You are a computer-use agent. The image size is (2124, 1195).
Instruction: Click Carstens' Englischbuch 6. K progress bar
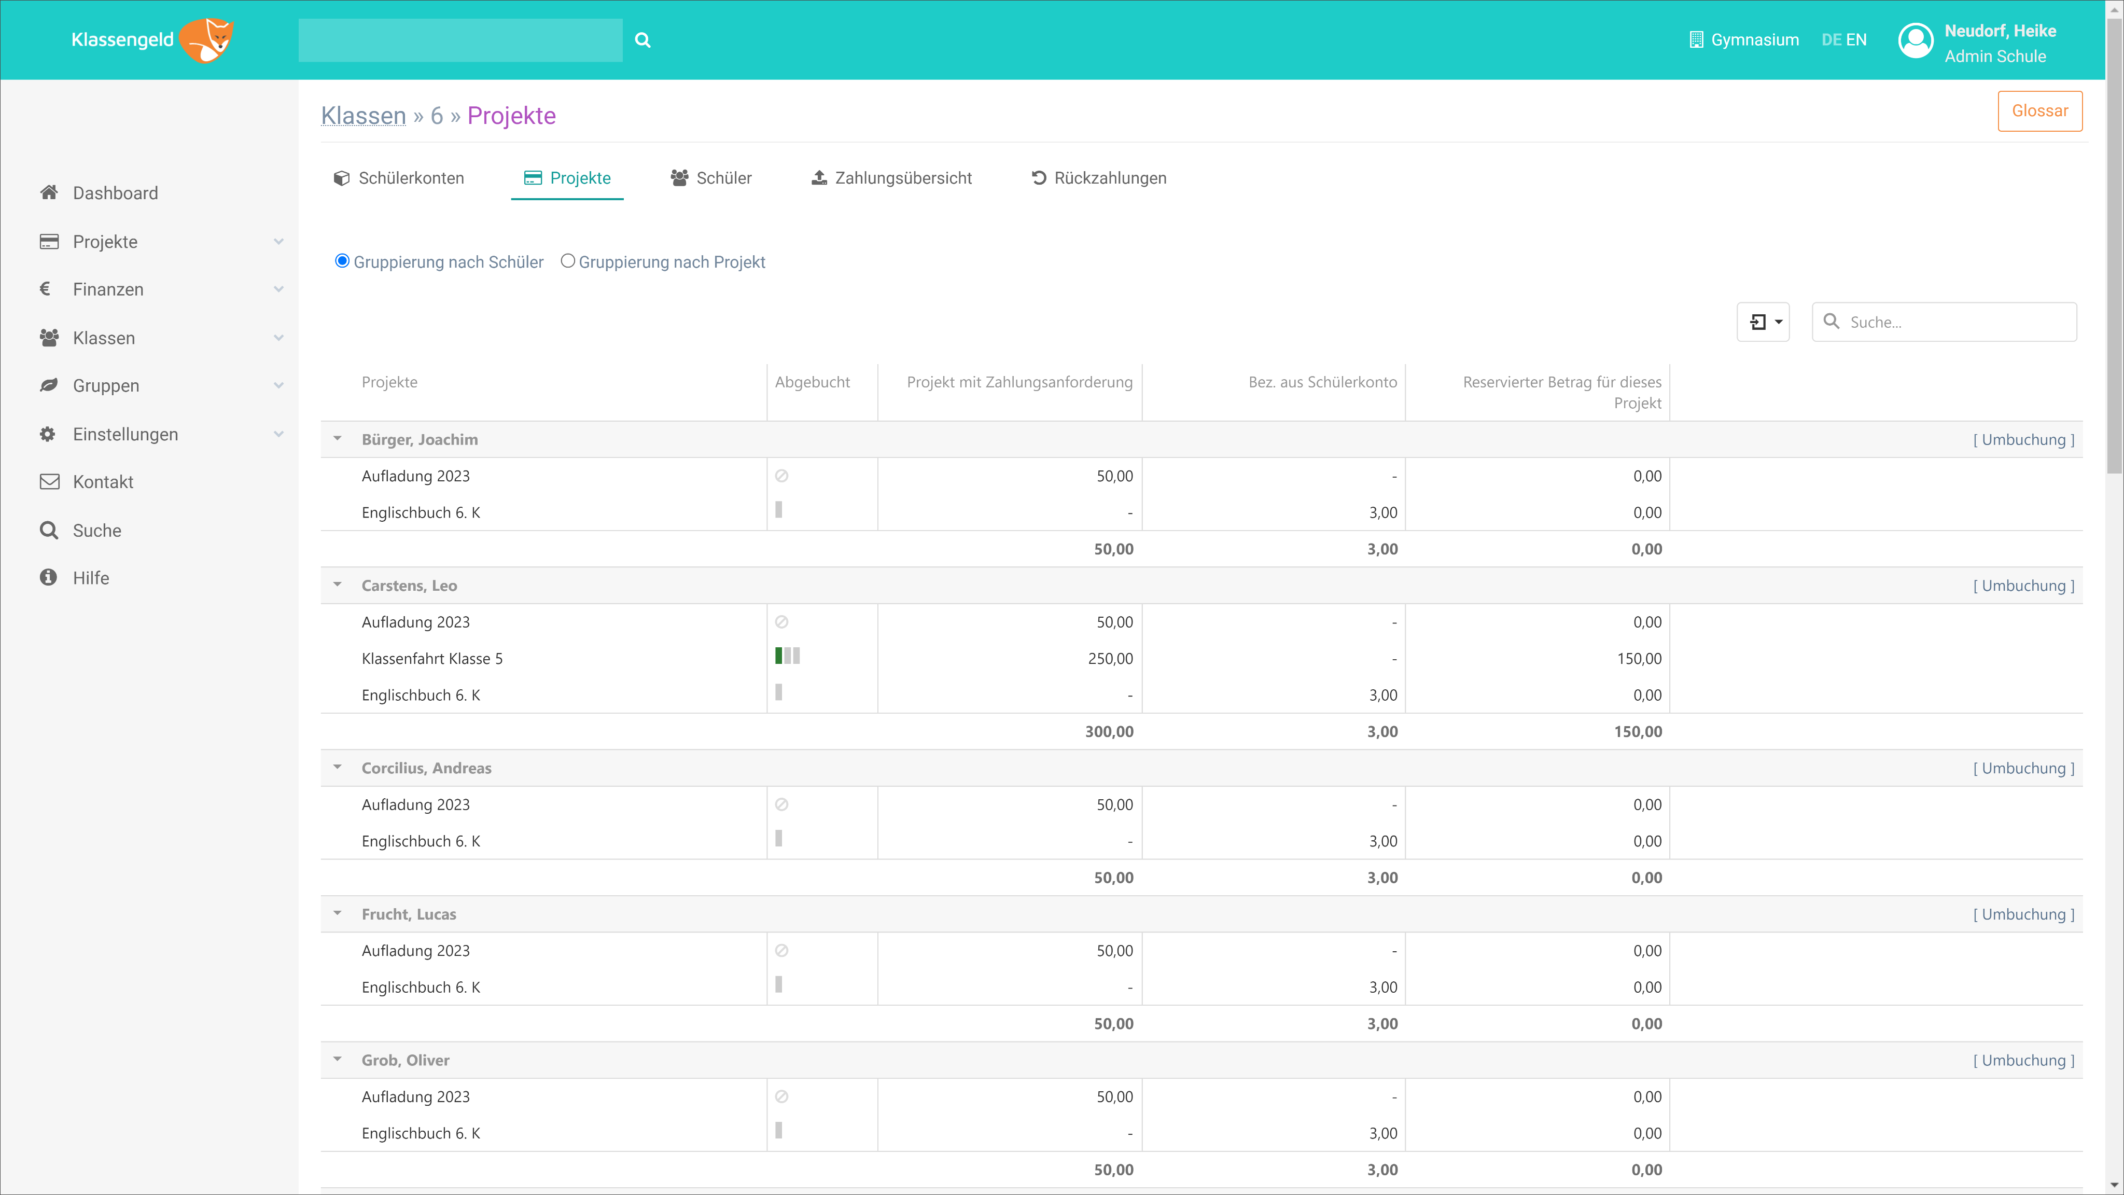pyautogui.click(x=778, y=692)
